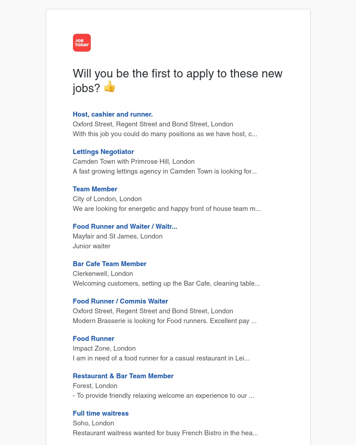
Task: Open the Food Runner job in Impact Zone
Action: [x=93, y=339]
